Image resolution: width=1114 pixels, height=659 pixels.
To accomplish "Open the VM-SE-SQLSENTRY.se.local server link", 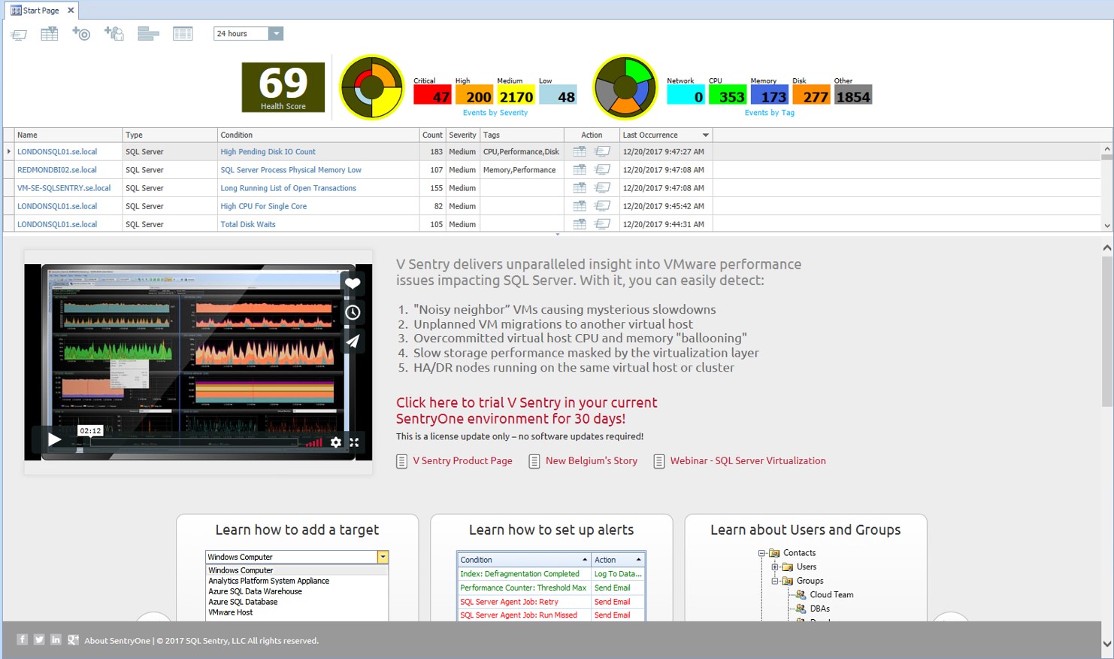I will coord(64,188).
